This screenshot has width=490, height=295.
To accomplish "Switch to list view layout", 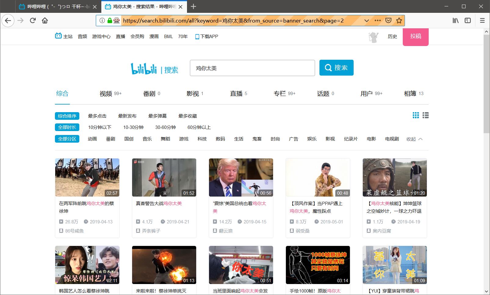I will 426,115.
